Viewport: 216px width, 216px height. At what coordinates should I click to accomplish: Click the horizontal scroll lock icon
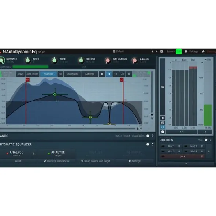click(137, 129)
